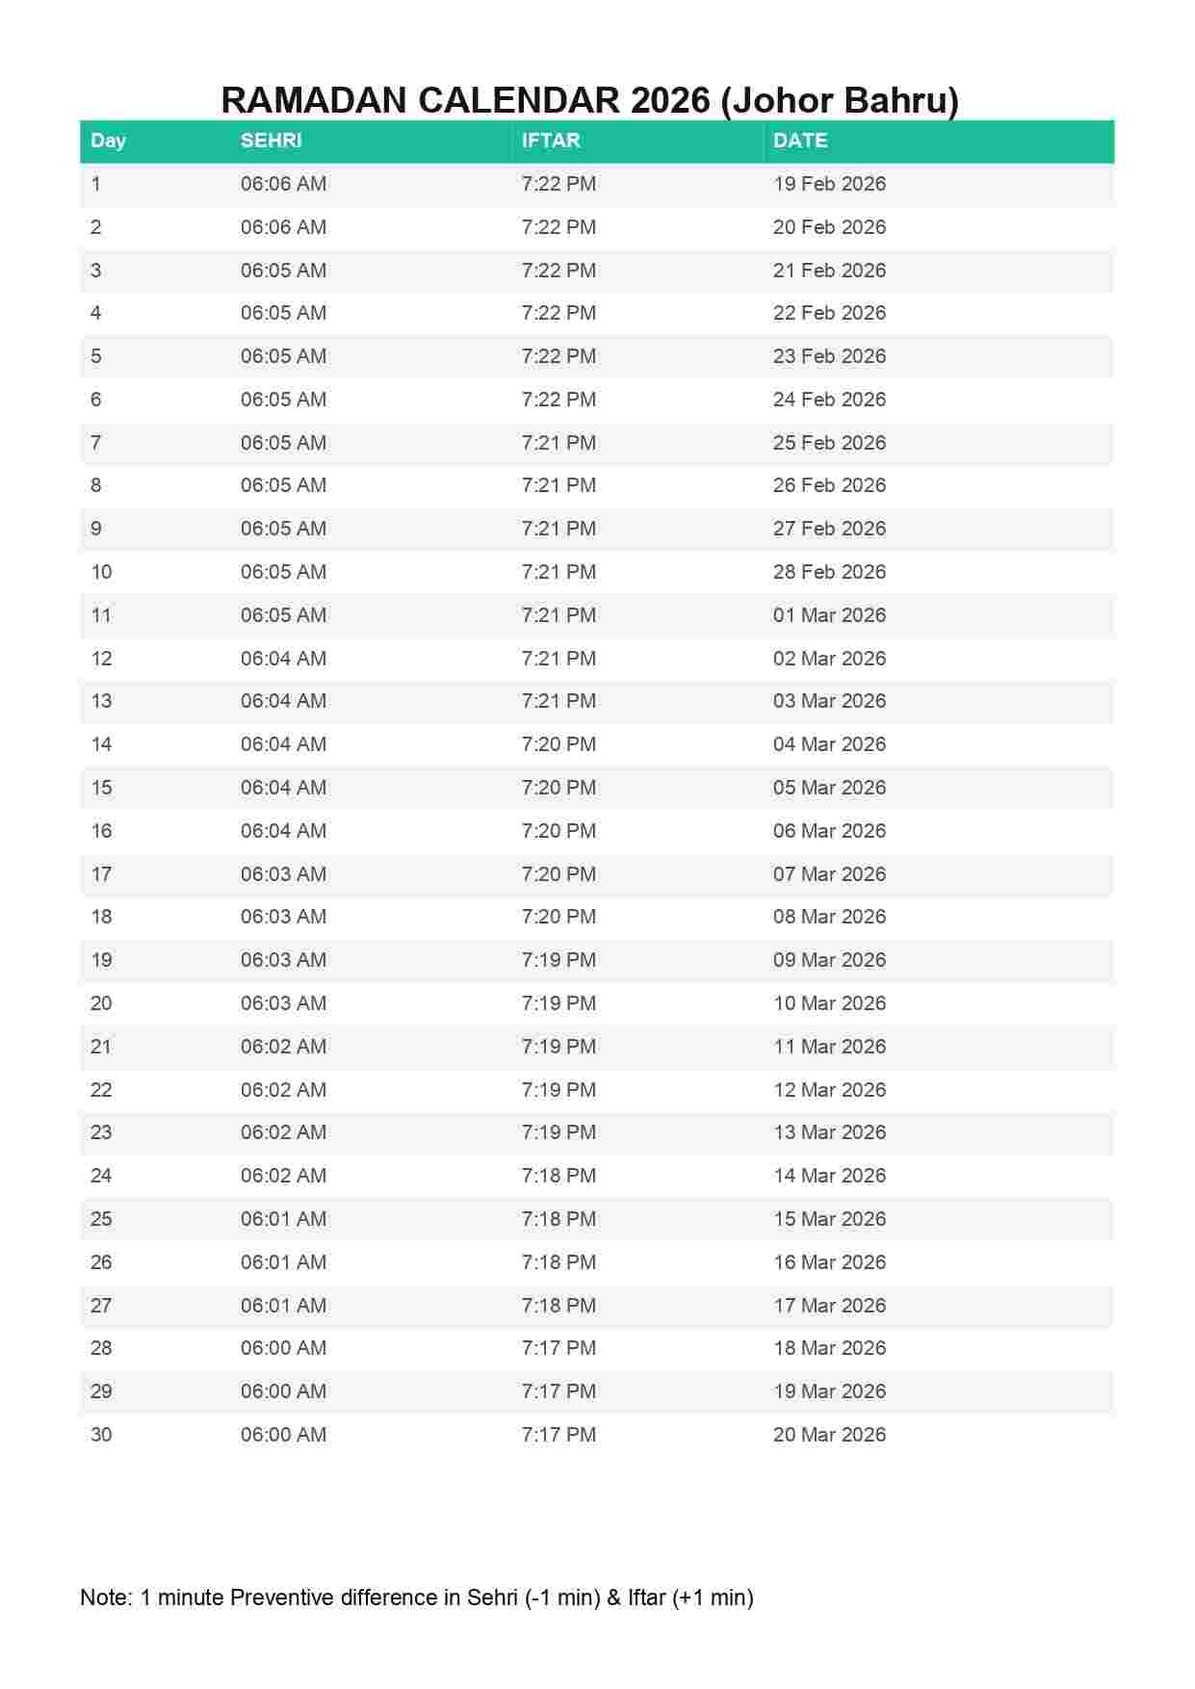Click the IFTAR column header

pos(551,141)
